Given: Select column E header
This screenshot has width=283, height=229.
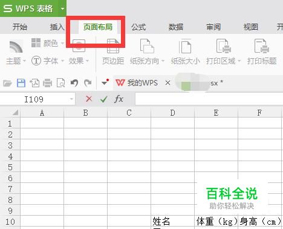Looking at the screenshot, I should [x=216, y=113].
